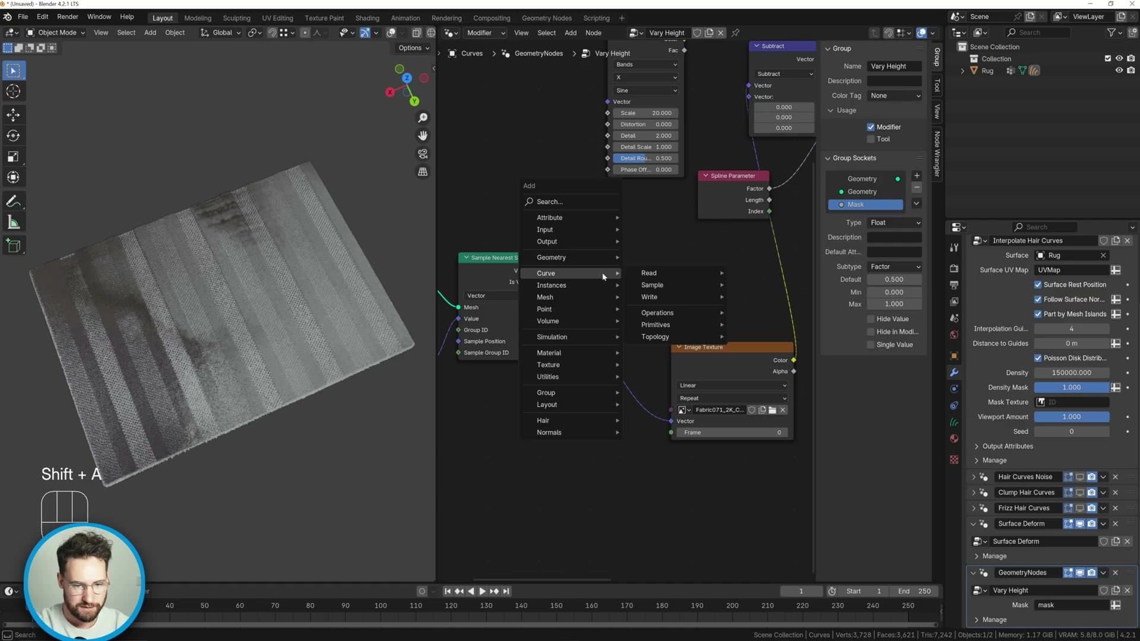Select the Scale tool
The image size is (1140, 641).
click(13, 157)
